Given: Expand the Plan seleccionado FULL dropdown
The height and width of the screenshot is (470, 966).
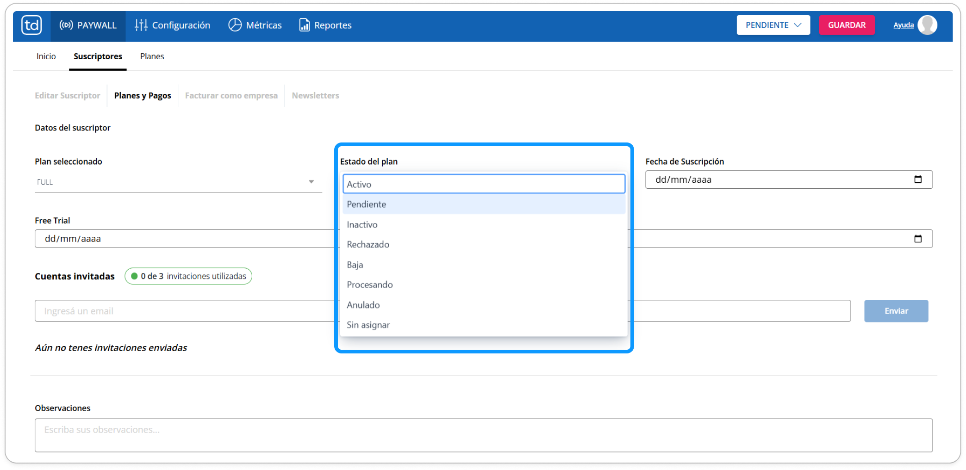Looking at the screenshot, I should 178,182.
